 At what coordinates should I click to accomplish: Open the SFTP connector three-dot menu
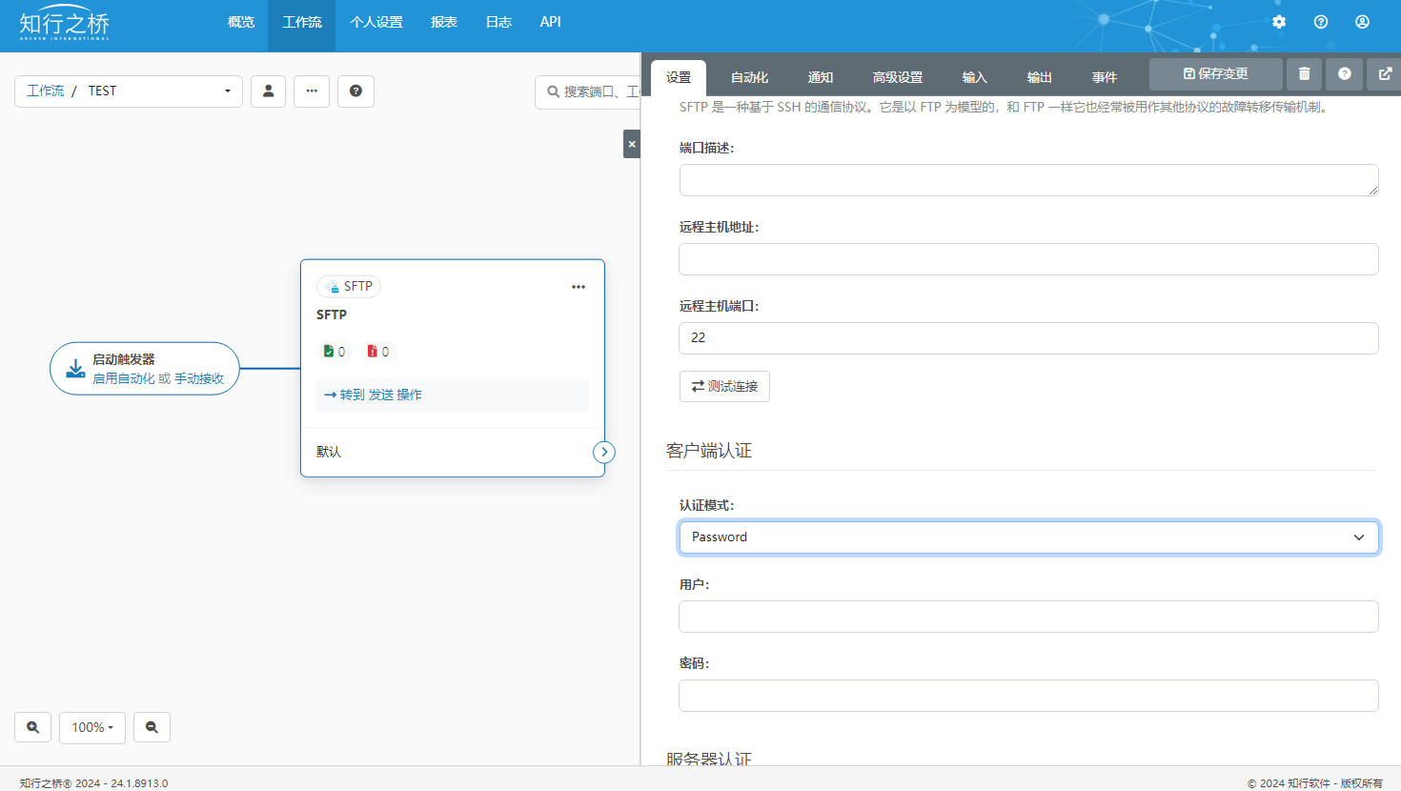pos(579,287)
